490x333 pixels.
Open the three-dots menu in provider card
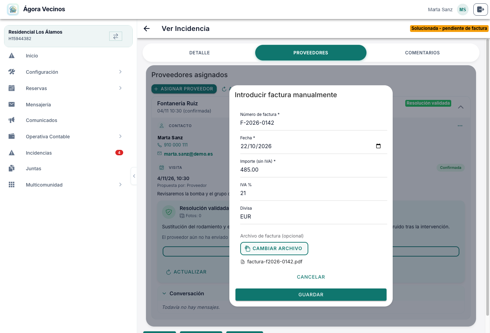tap(460, 126)
